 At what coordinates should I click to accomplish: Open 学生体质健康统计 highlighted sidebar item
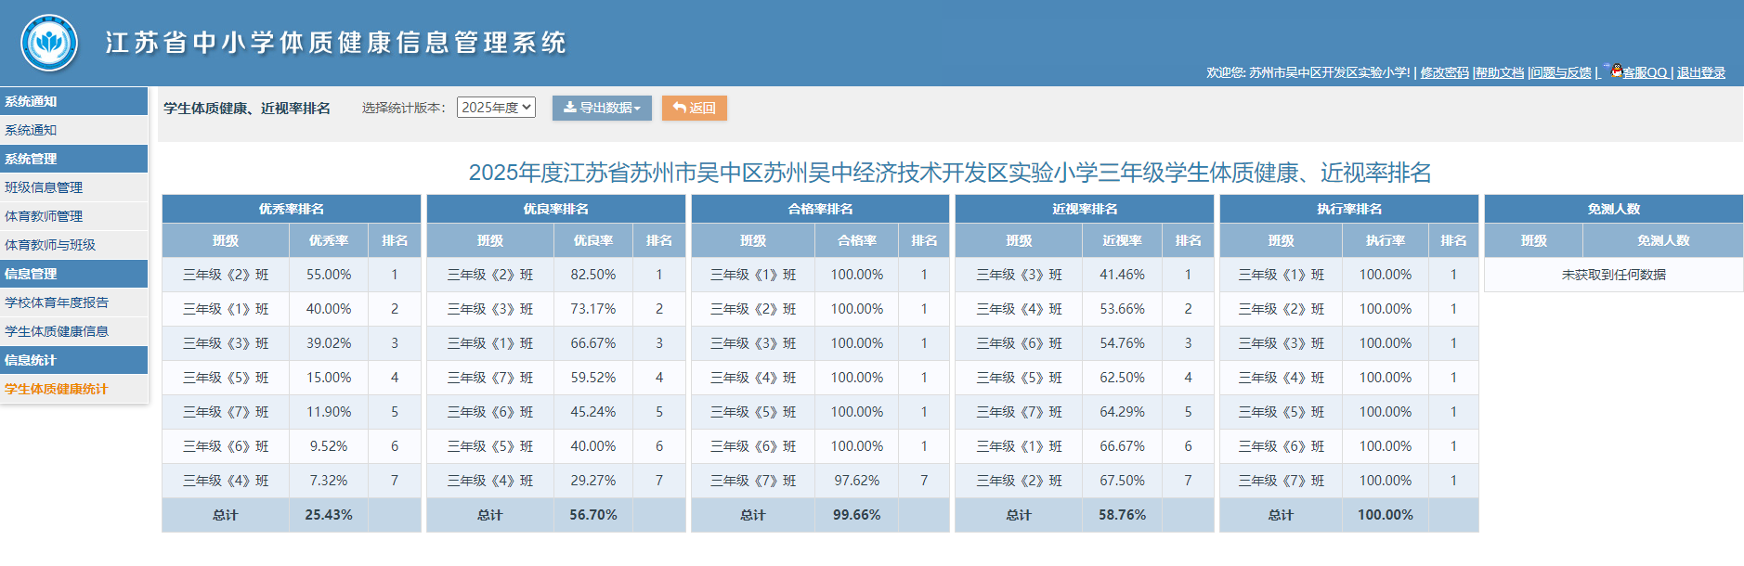pos(57,389)
